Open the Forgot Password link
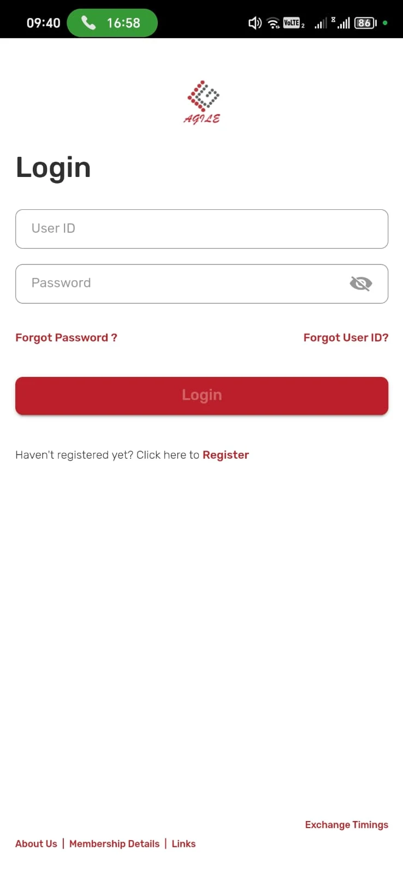The width and height of the screenshot is (403, 874). point(66,338)
